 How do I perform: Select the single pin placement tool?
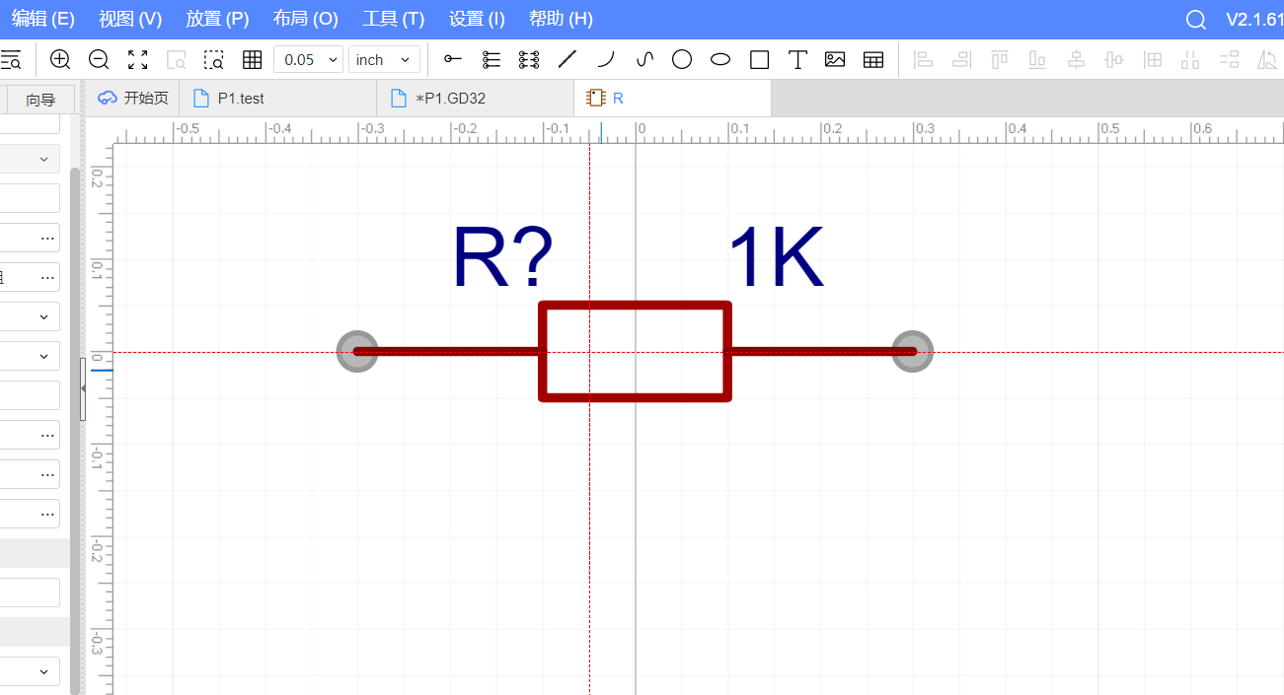coord(453,59)
